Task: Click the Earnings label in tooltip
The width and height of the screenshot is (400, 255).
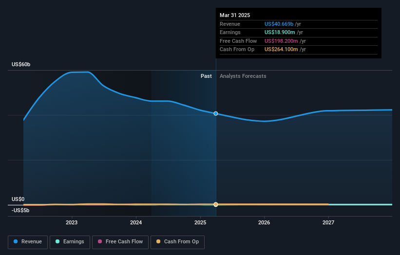Action: (x=230, y=32)
